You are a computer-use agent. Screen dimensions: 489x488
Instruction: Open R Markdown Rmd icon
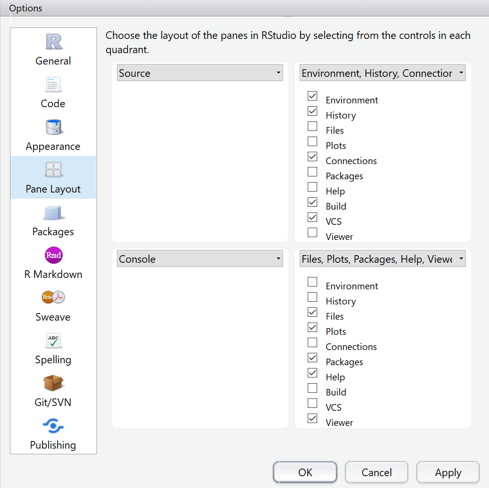pos(53,255)
